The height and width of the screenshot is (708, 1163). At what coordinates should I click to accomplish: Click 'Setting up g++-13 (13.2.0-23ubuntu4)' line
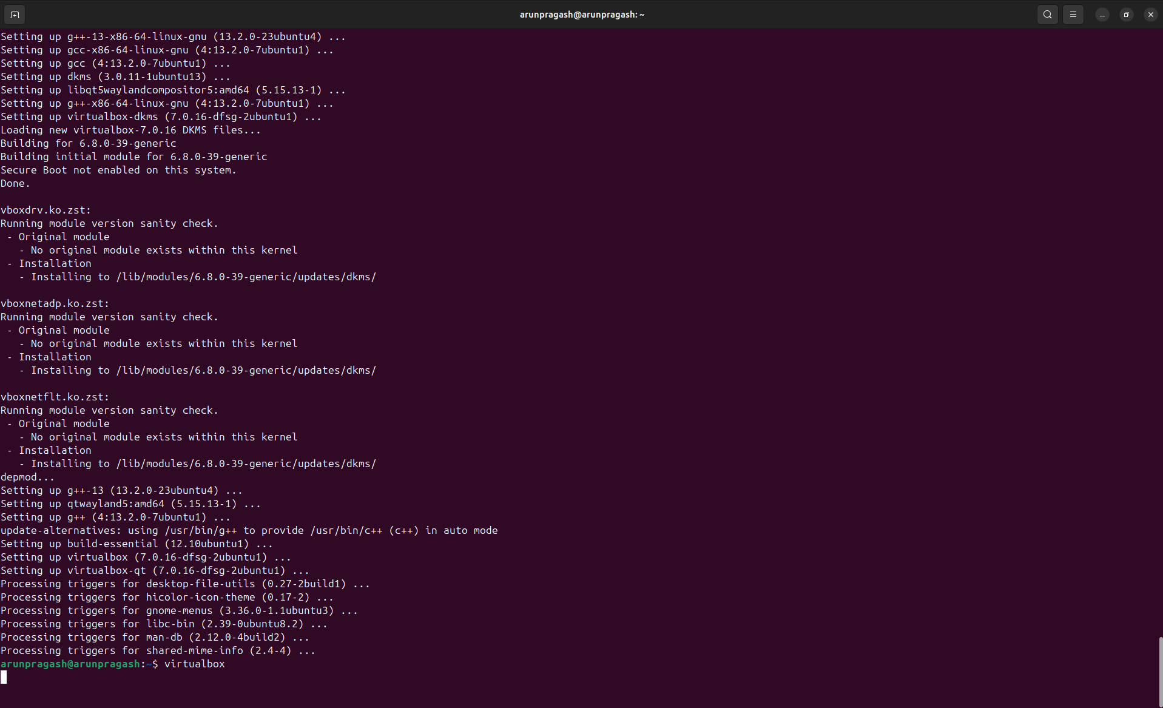click(x=121, y=490)
